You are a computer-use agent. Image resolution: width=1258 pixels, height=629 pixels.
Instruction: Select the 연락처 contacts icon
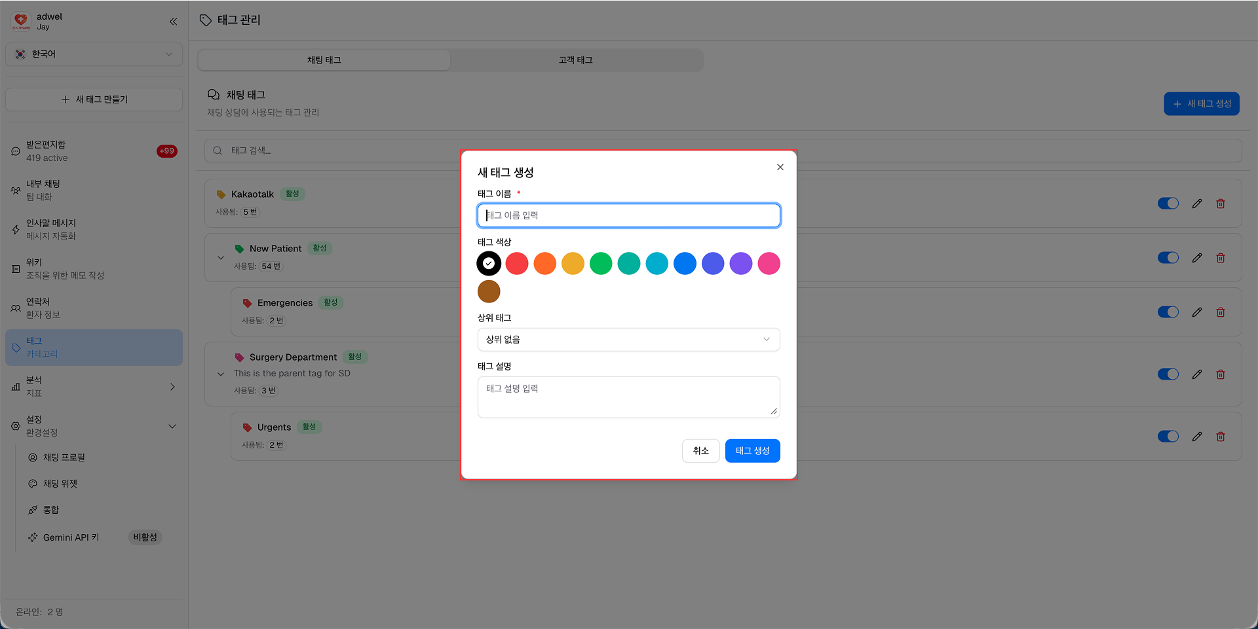pyautogui.click(x=16, y=308)
